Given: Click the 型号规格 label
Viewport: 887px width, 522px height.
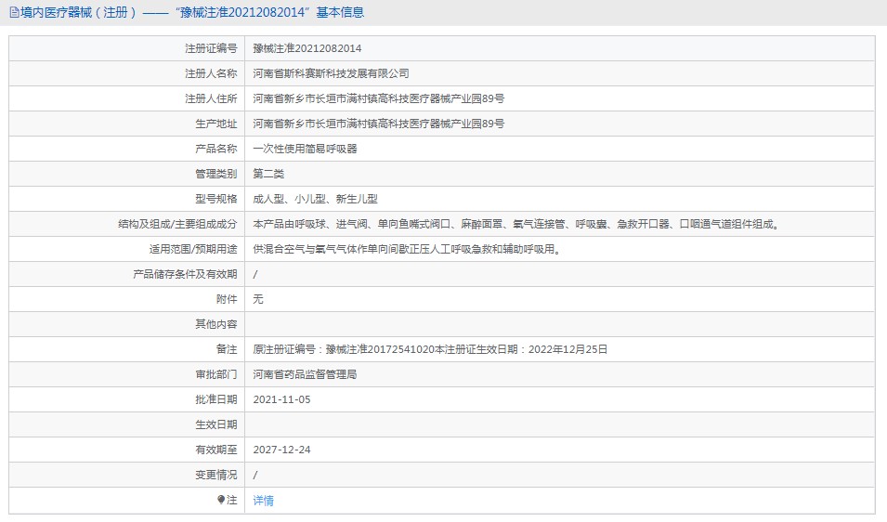Looking at the screenshot, I should (216, 199).
